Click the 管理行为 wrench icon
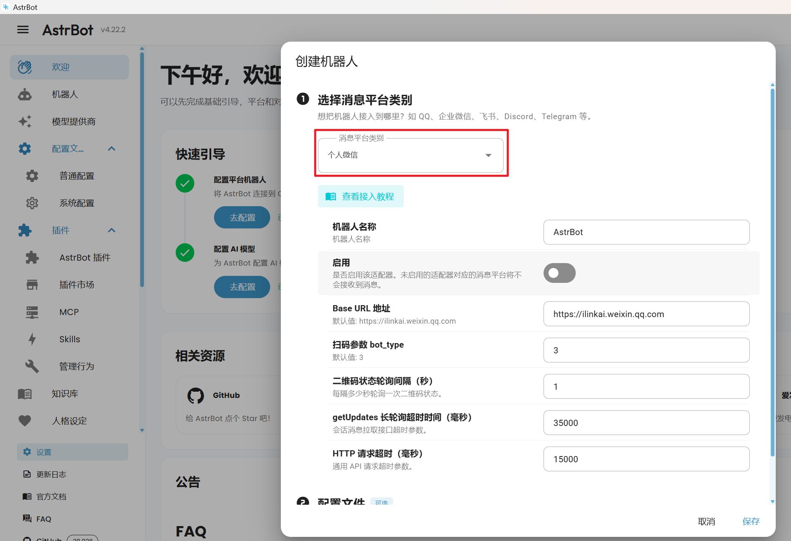The height and width of the screenshot is (541, 791). point(32,367)
